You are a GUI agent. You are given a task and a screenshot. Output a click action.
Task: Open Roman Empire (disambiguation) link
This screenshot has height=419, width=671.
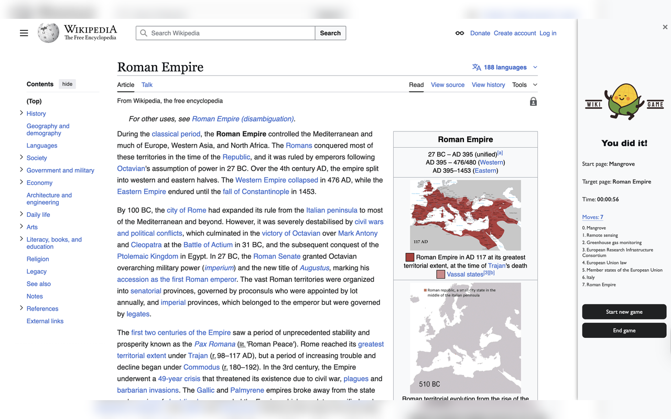pyautogui.click(x=243, y=119)
